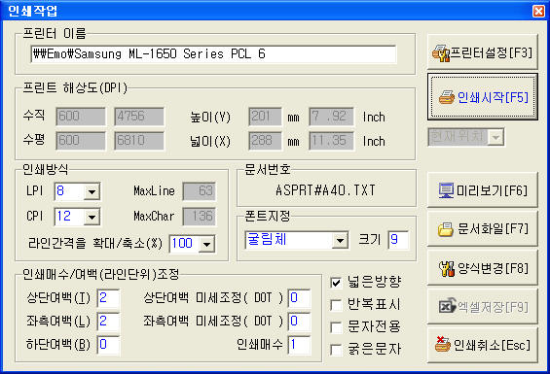550x374 pixels.
Task: Click the font 크기 size field
Action: pos(398,240)
